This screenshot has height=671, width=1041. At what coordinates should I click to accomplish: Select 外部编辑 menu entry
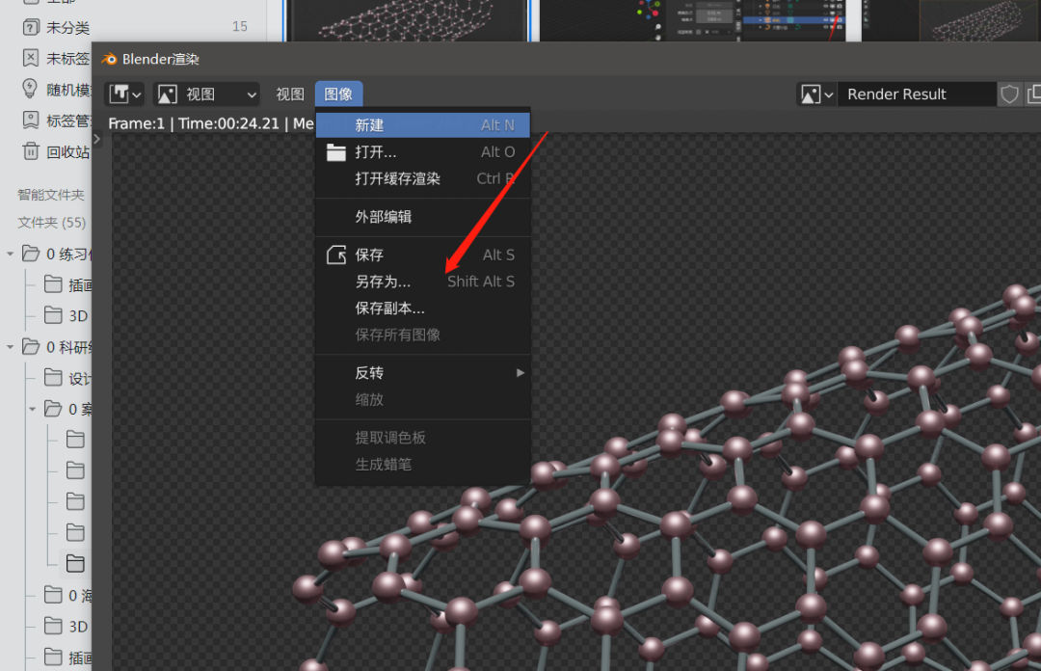[x=423, y=217]
